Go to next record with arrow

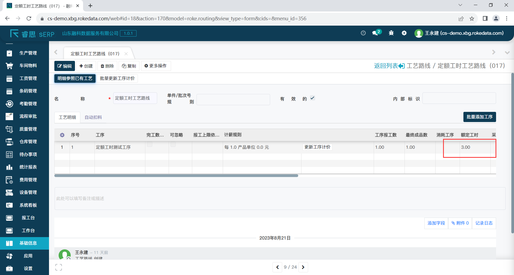coord(303,267)
